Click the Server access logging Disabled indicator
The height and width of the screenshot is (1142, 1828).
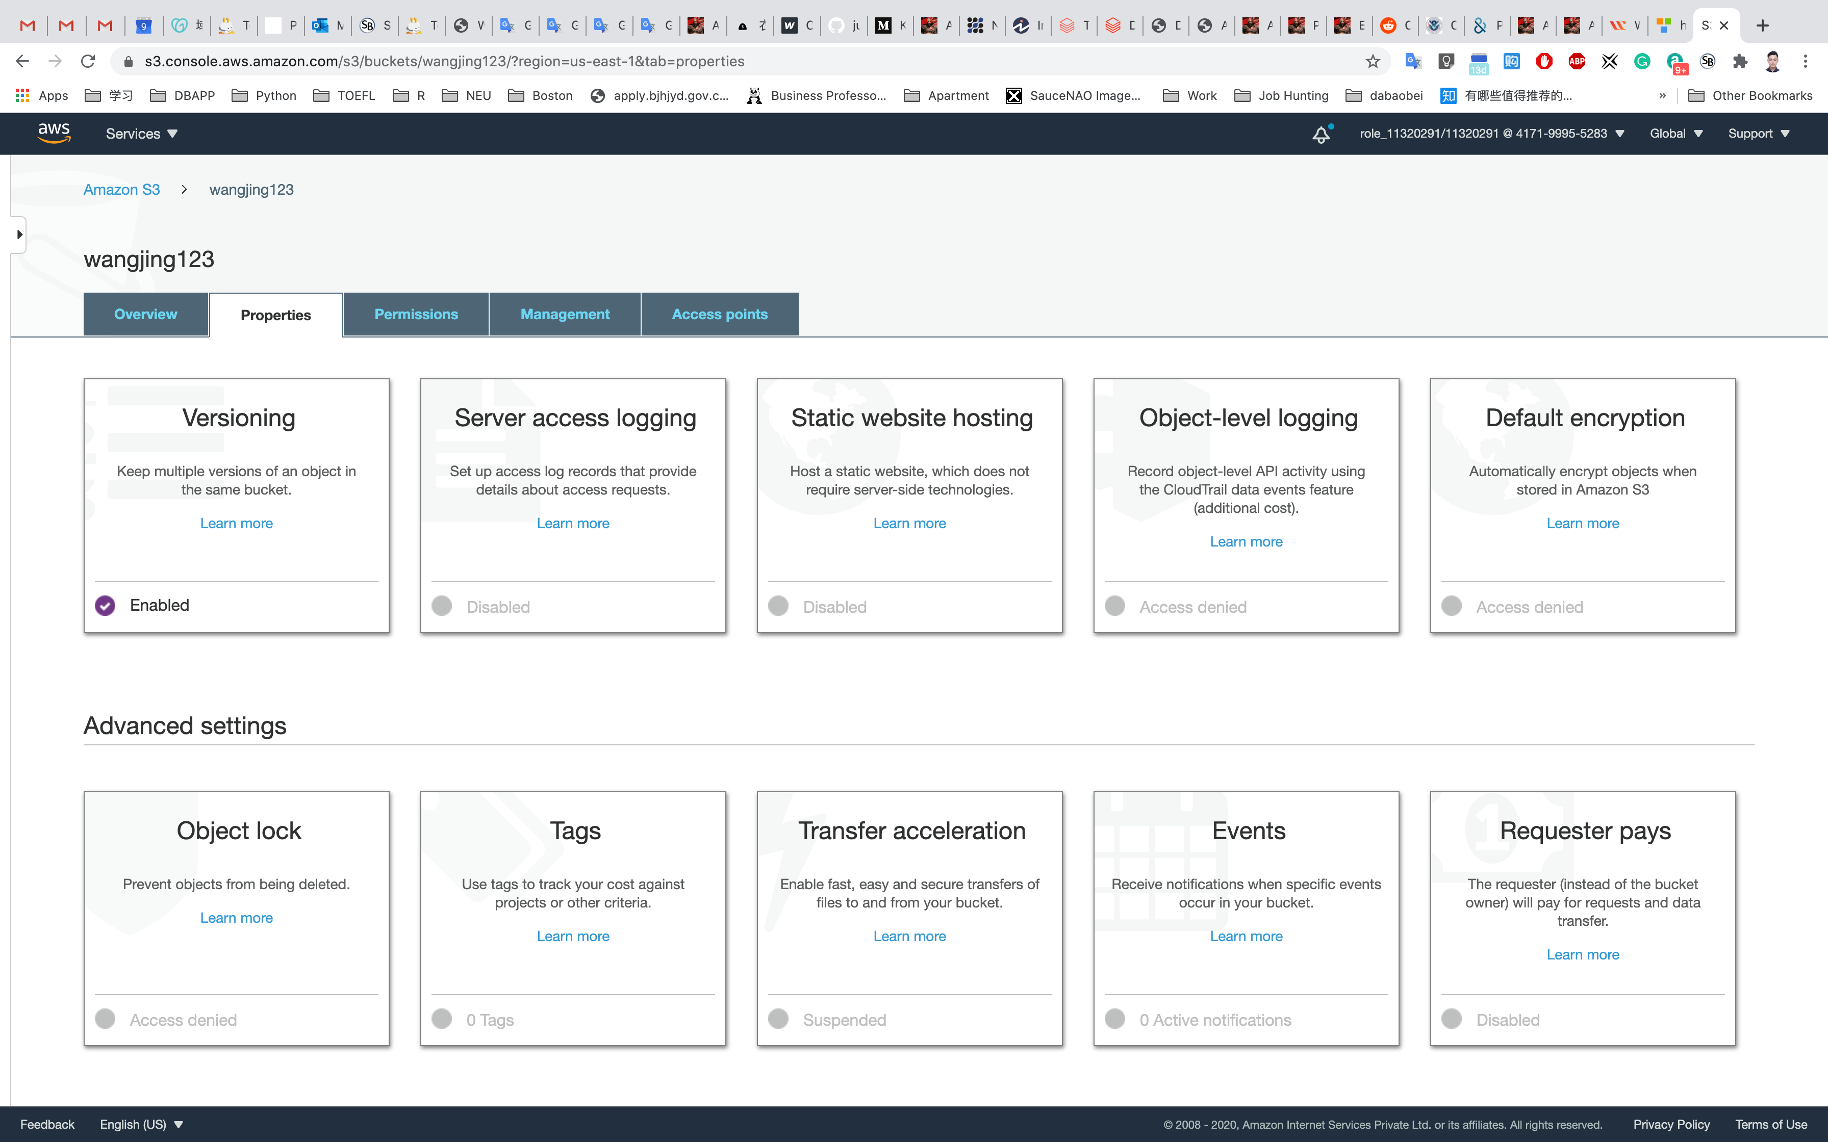[442, 606]
